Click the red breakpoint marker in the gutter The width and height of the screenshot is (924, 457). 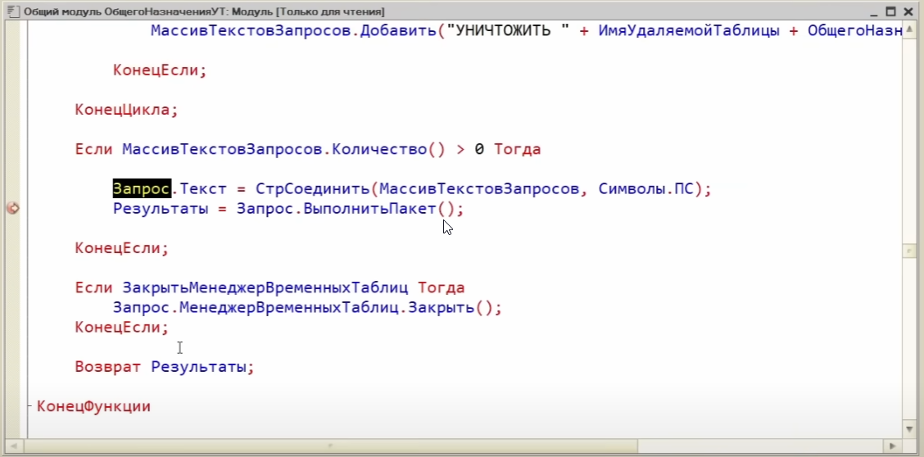click(x=12, y=209)
